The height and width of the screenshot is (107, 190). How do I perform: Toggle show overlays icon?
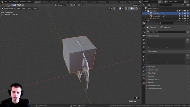(120, 8)
